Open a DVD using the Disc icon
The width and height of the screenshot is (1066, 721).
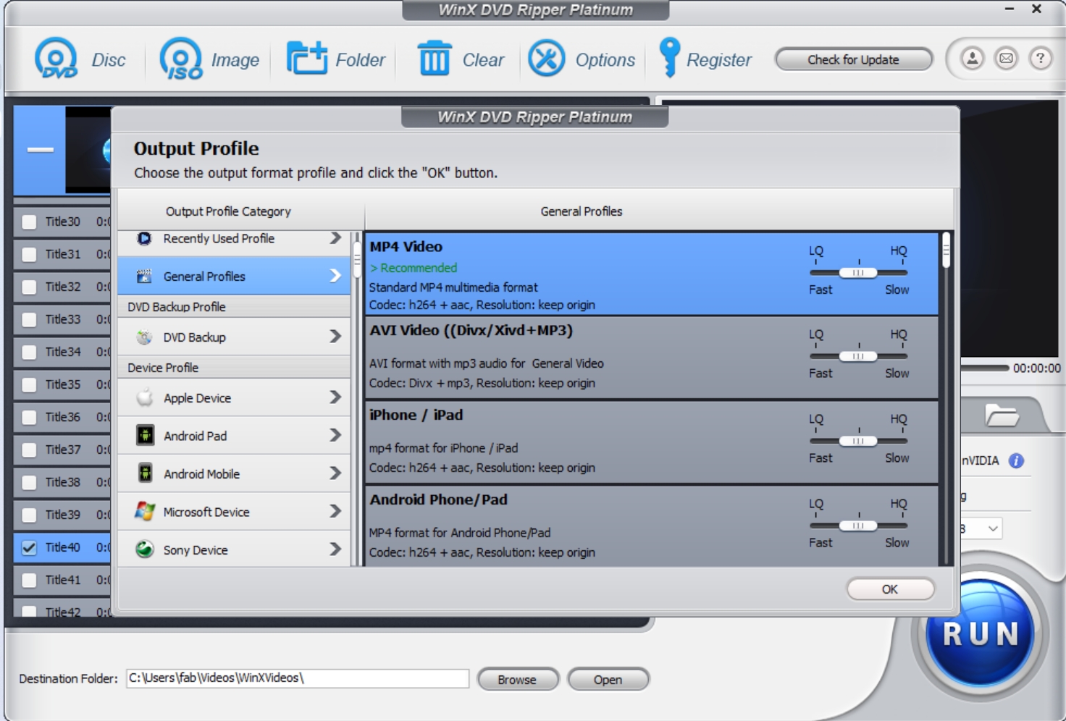click(56, 59)
